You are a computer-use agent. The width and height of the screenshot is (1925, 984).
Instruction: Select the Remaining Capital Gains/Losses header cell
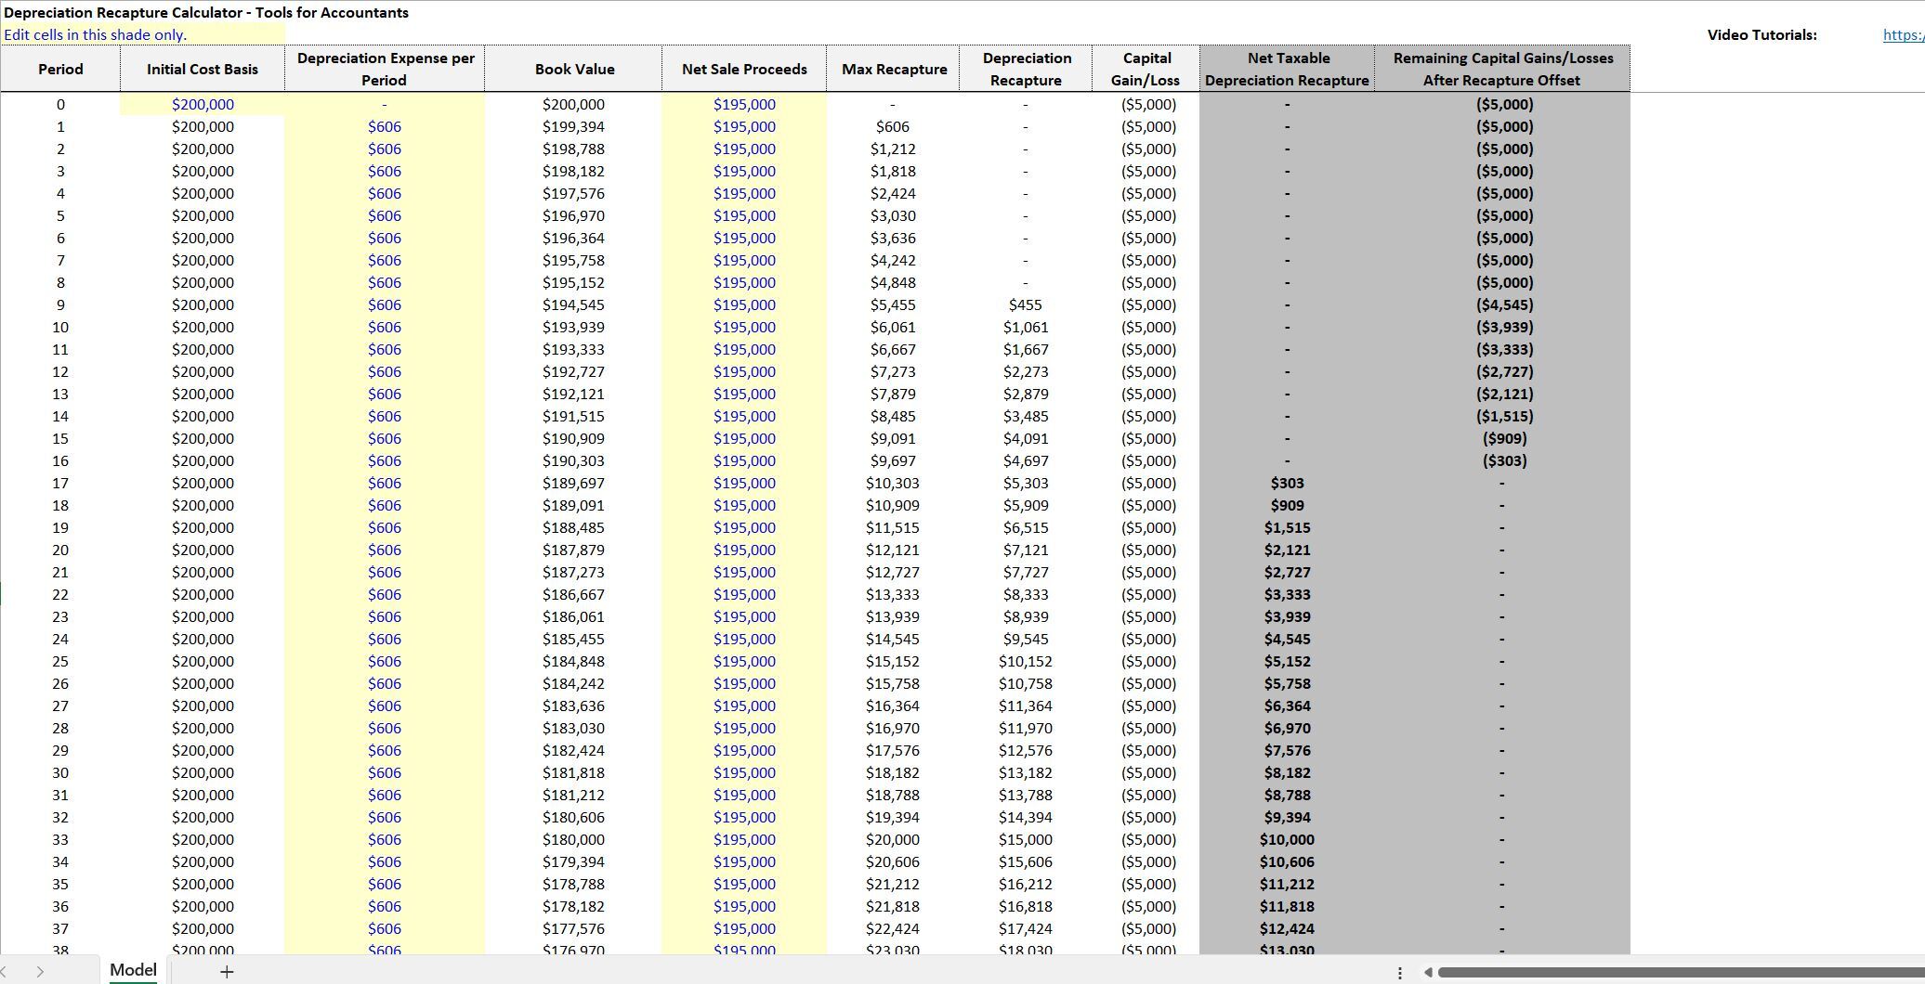click(1501, 69)
